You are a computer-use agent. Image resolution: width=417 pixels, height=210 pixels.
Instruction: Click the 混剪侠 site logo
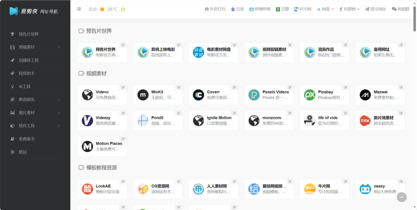pos(34,11)
